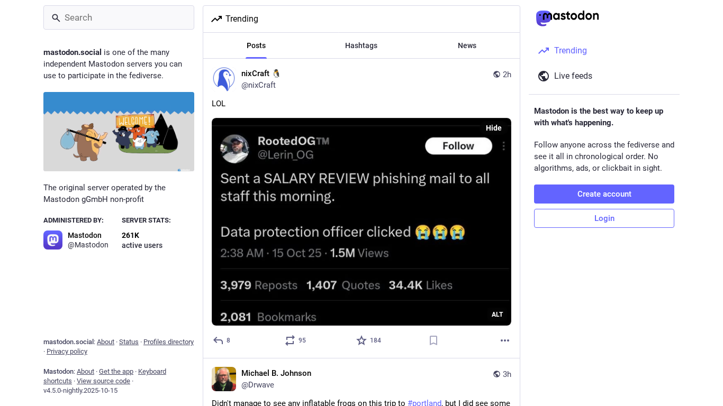Click the 261K active users stat
723x406 pixels.
click(142, 240)
